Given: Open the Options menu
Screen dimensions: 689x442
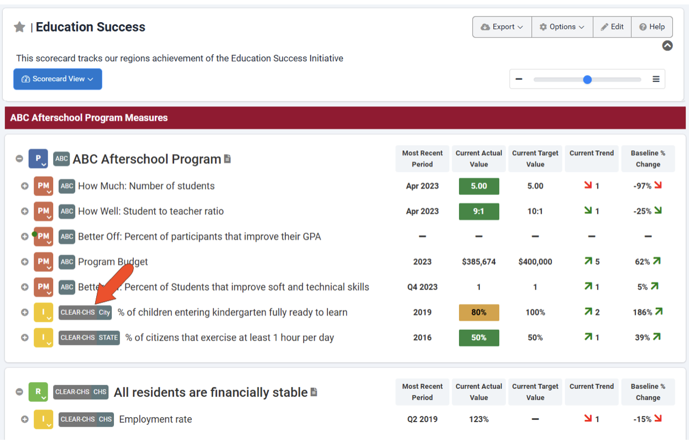Looking at the screenshot, I should point(562,27).
